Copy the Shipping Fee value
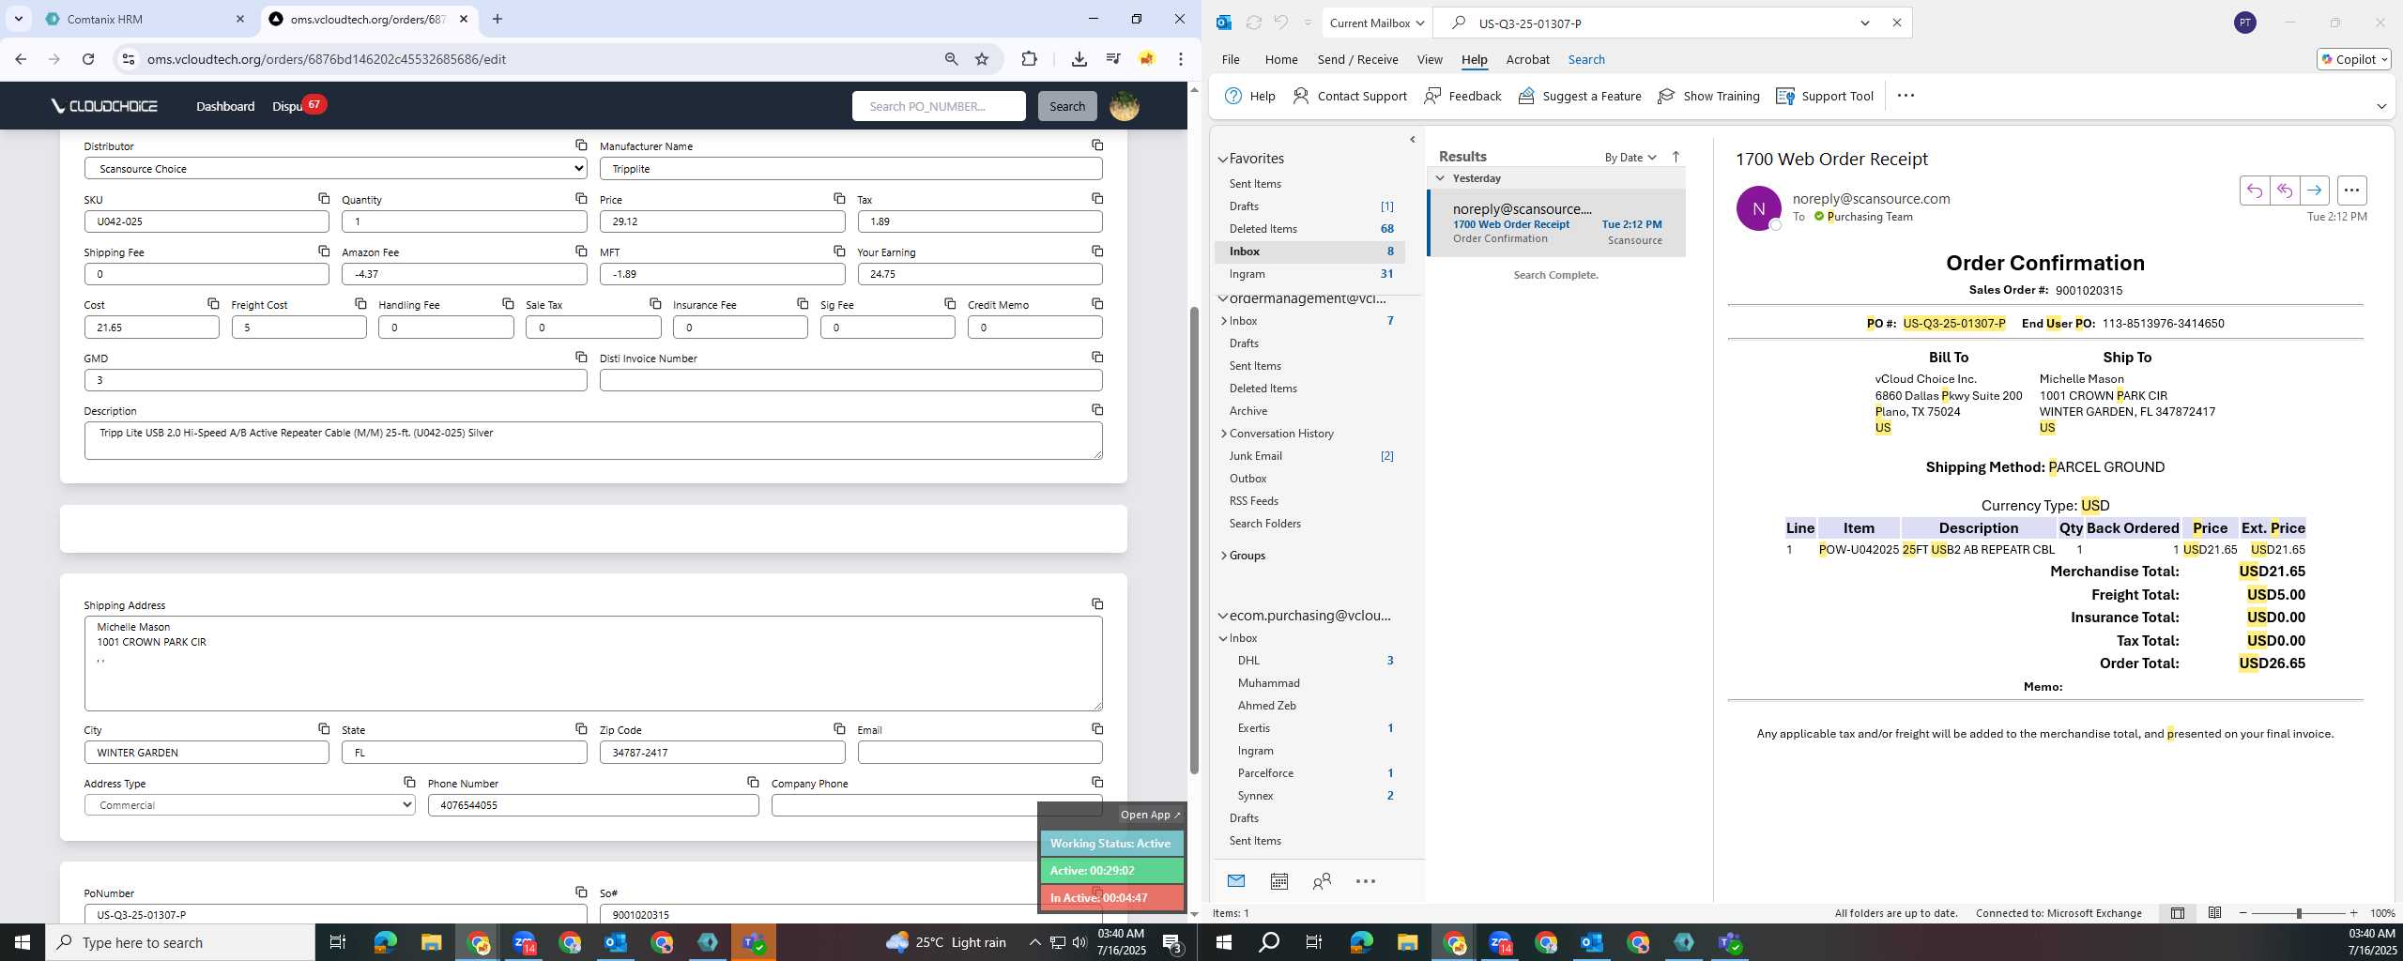Viewport: 2403px width, 961px height. (x=324, y=251)
